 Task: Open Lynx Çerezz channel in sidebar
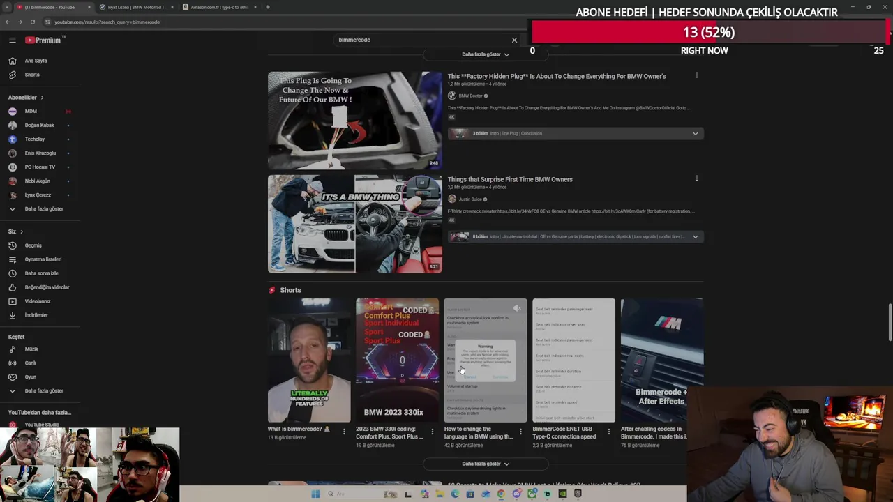click(38, 195)
